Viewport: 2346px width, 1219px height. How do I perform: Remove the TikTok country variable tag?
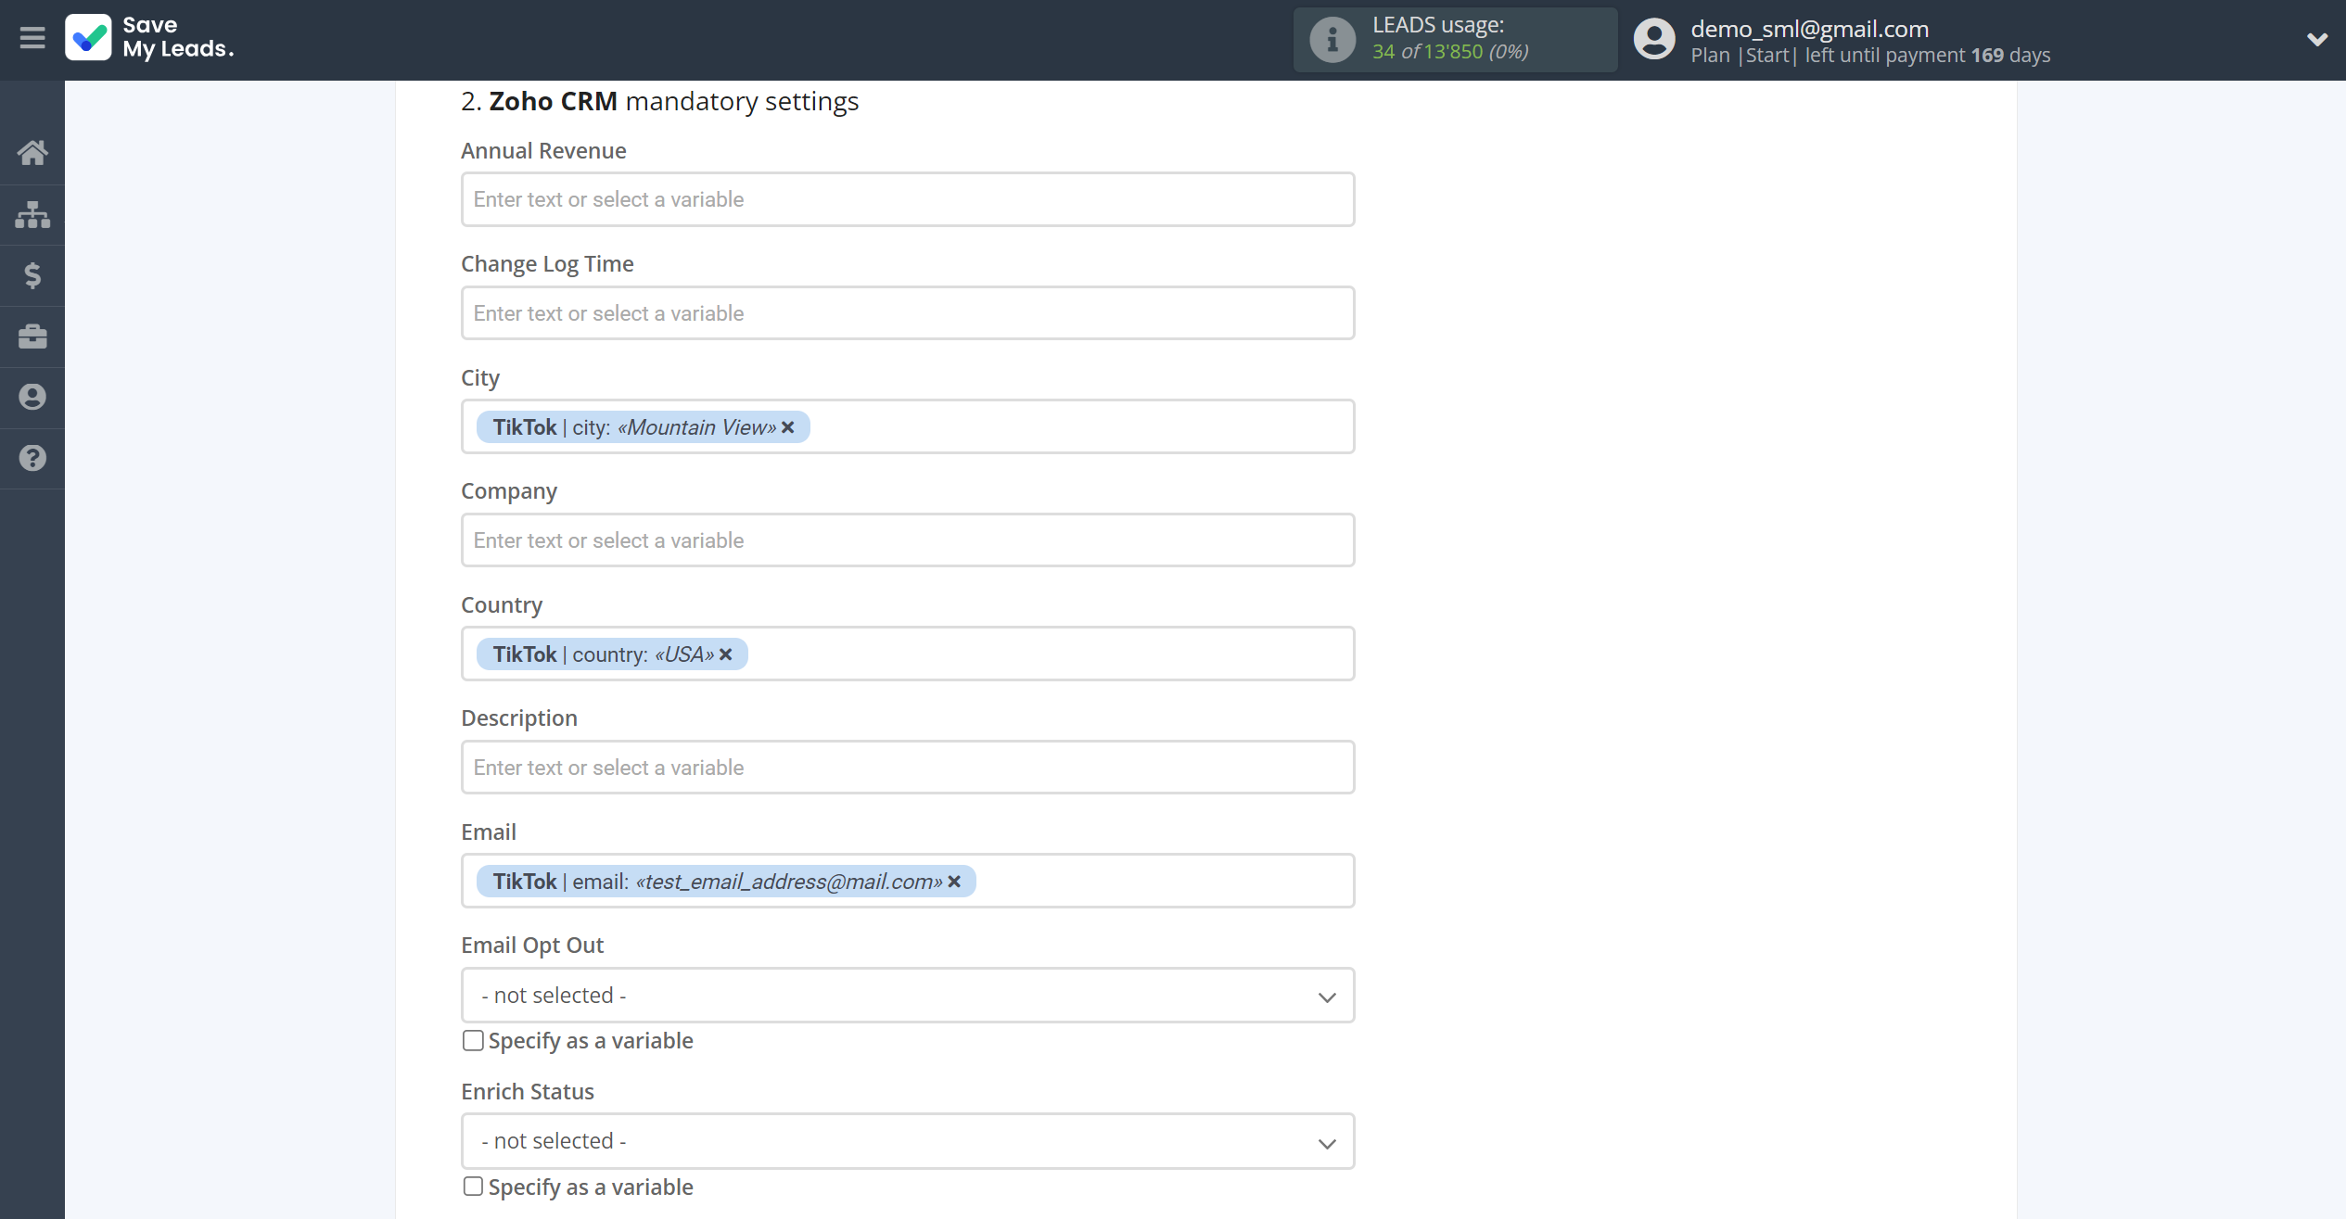pos(726,654)
